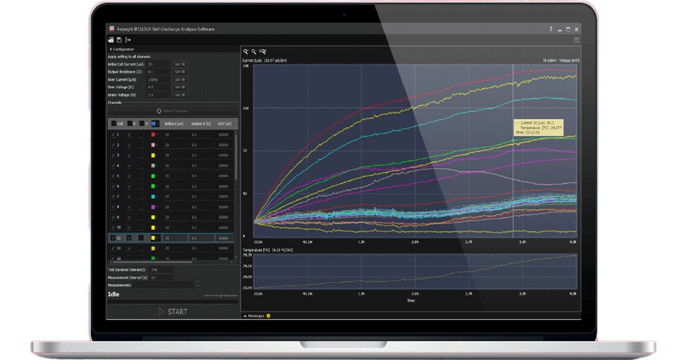
Task: Uncheck the cell 5 enable checkbox
Action: (113, 176)
